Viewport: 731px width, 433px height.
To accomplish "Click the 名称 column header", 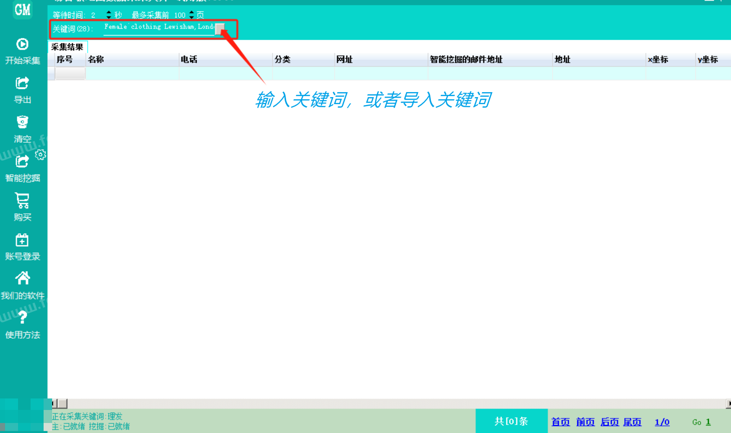I will [132, 60].
